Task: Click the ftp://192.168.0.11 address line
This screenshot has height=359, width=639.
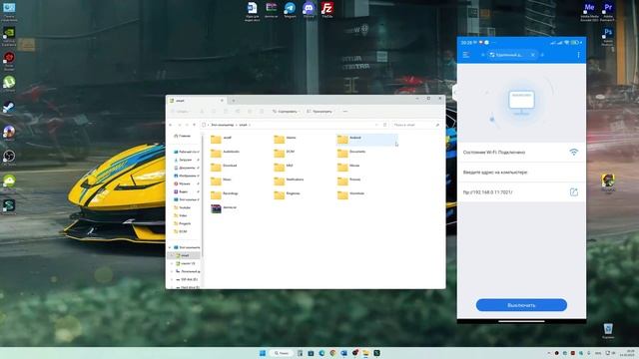Action: pos(487,192)
